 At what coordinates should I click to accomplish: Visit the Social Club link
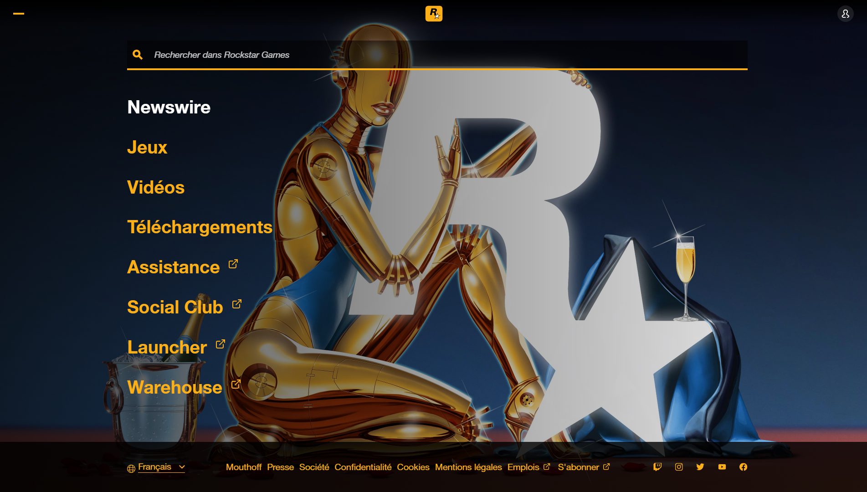click(x=175, y=307)
